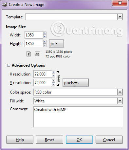Open the px unit dropdown

(x=56, y=44)
